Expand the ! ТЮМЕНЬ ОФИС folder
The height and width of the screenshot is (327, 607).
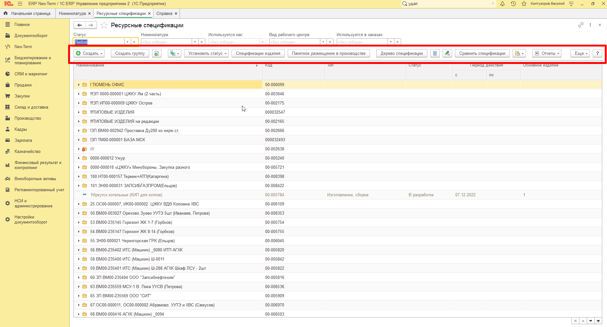(x=79, y=85)
